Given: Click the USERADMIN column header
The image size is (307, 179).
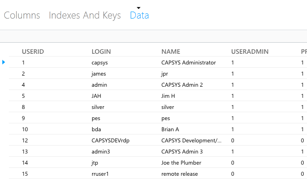Looking at the screenshot, I should click(250, 51).
